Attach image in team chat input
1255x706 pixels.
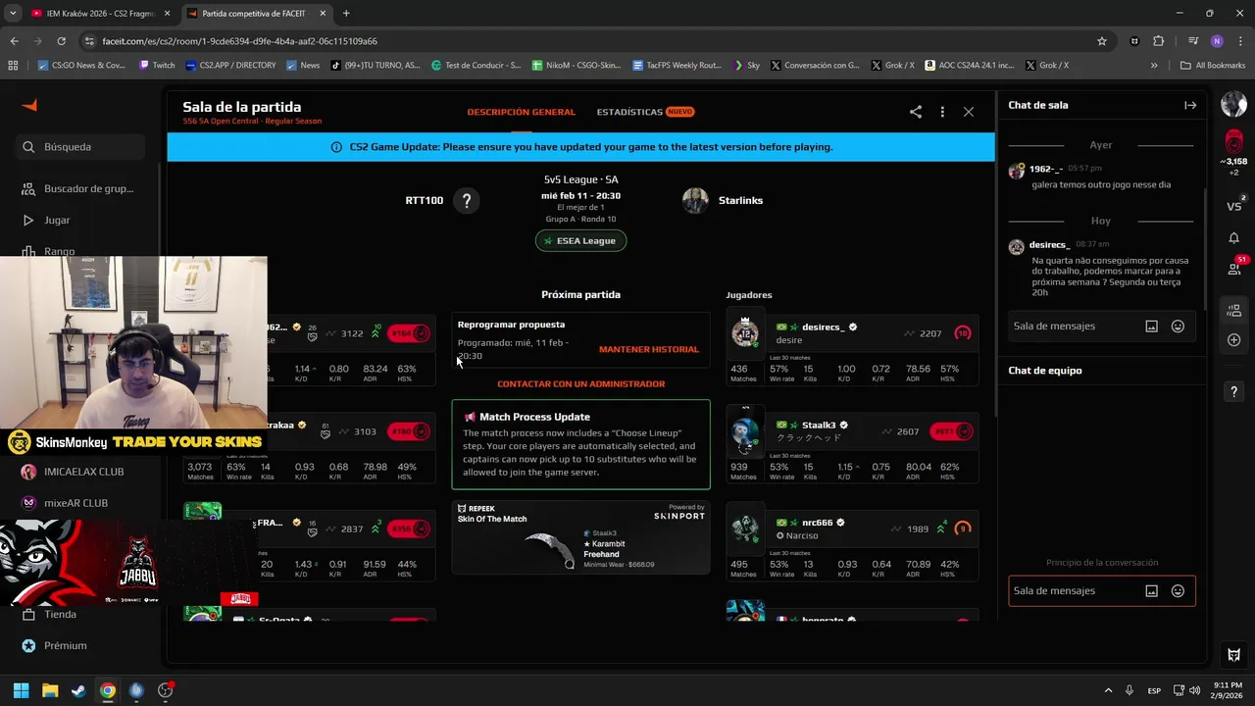(x=1152, y=591)
